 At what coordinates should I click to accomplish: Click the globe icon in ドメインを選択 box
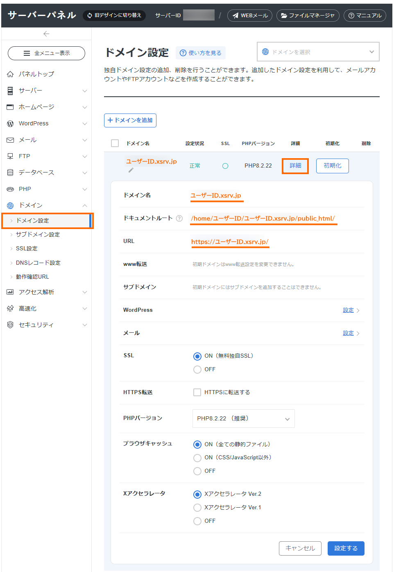click(x=265, y=52)
